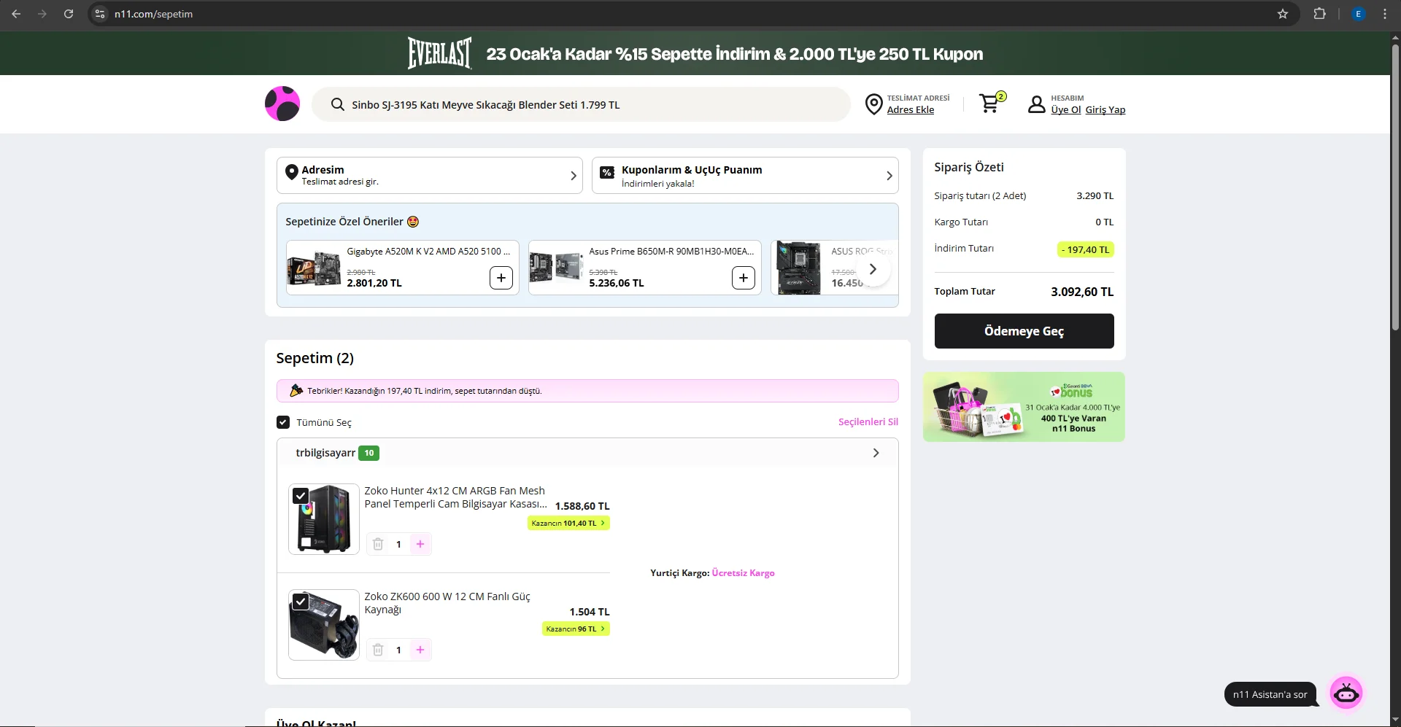Add Gigabyte A520M K V2 to cart
Image resolution: width=1401 pixels, height=727 pixels.
[501, 278]
